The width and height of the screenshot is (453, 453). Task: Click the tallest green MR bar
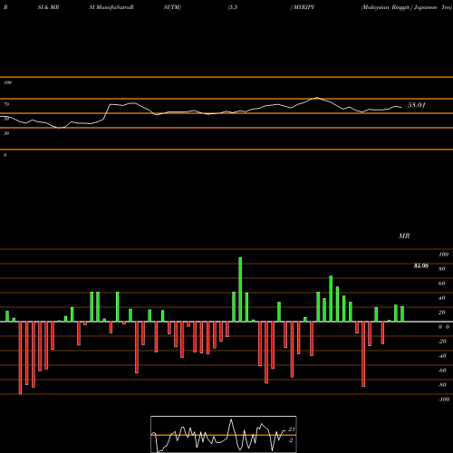[240, 289]
